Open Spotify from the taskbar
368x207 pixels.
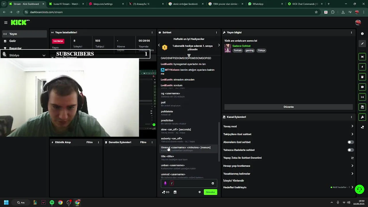point(52,202)
